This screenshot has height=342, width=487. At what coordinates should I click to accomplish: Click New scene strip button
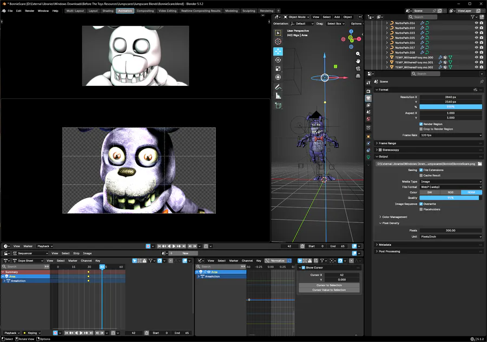(186, 253)
